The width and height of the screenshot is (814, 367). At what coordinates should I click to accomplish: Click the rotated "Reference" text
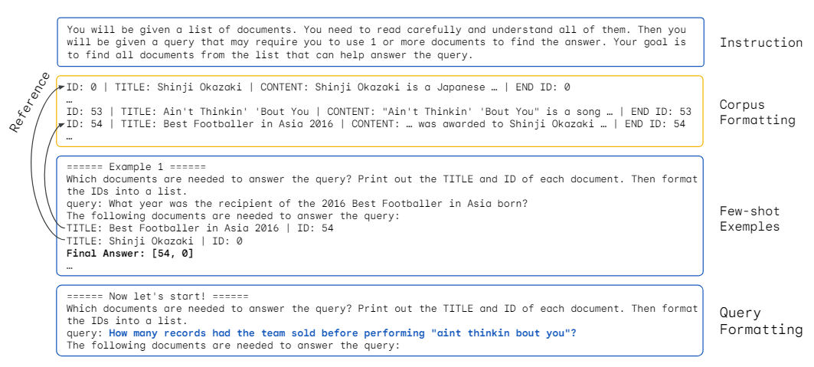coord(30,102)
